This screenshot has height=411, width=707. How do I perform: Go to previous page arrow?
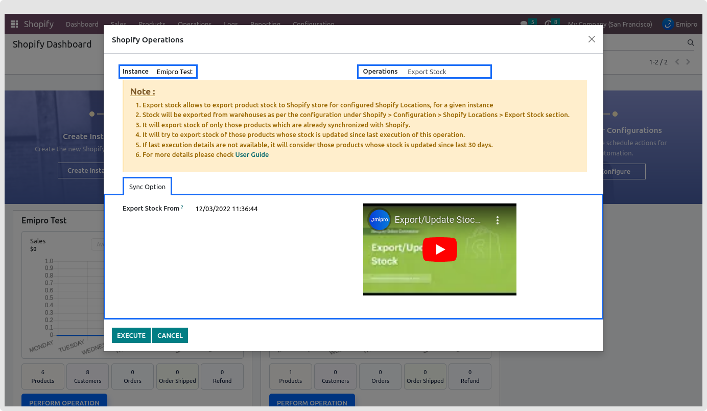pyautogui.click(x=677, y=62)
